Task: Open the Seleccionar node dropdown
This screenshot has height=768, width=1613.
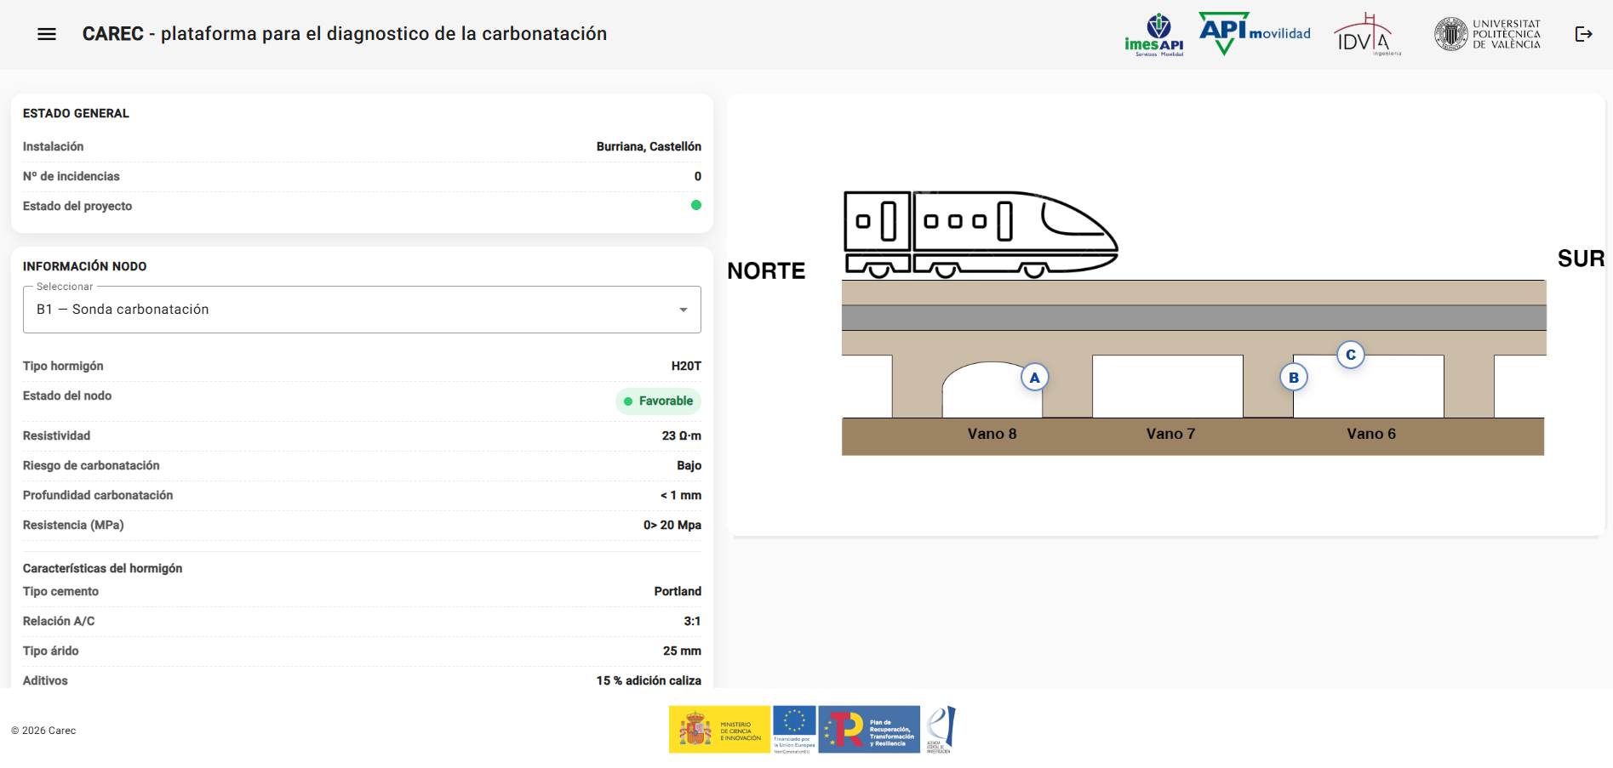Action: point(361,310)
